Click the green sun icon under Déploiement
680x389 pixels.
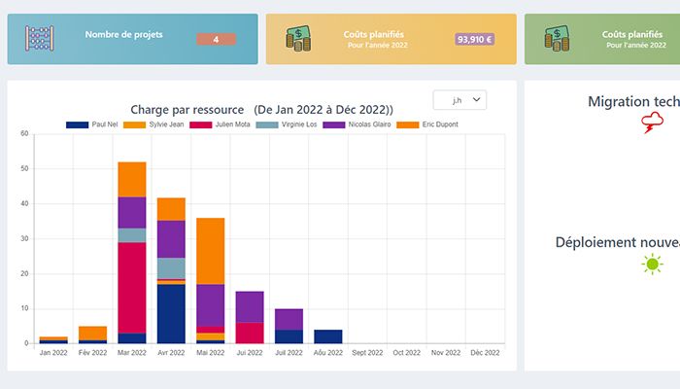point(653,264)
